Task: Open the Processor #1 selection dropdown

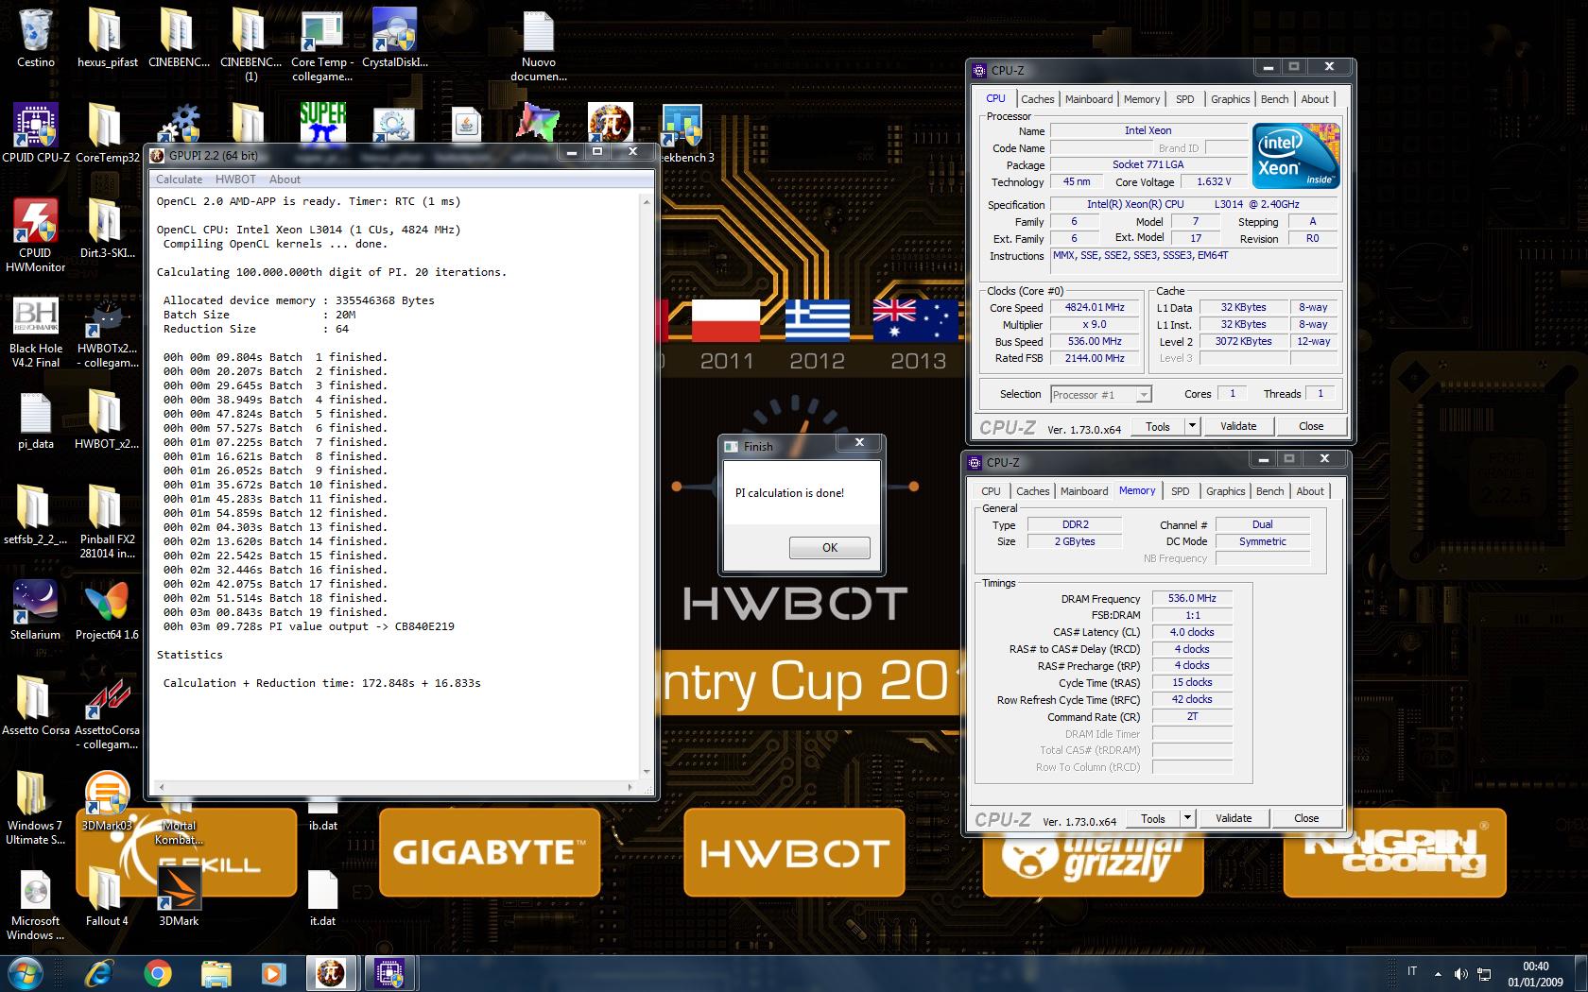Action: coord(1100,395)
